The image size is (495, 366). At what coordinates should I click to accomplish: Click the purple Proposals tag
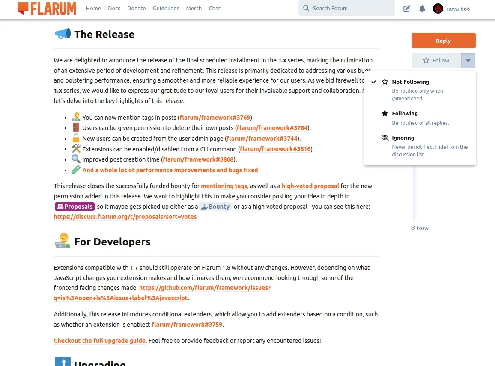(x=75, y=207)
